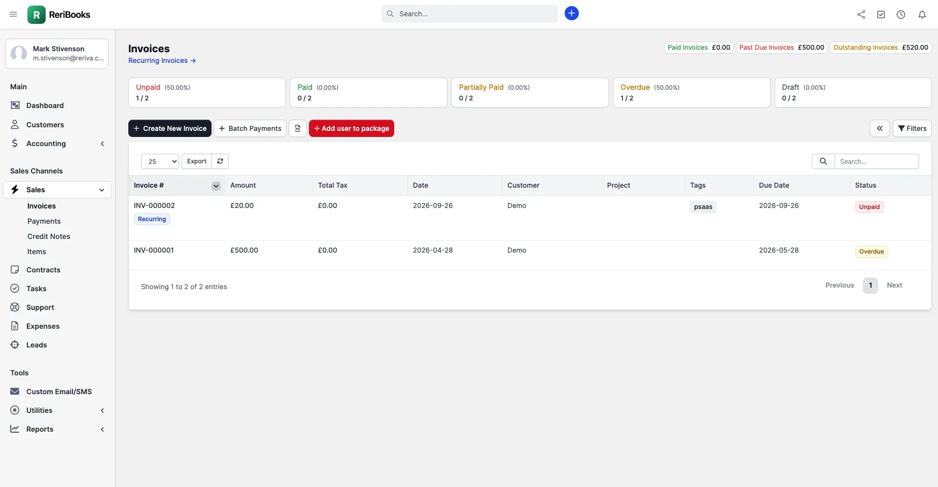Click the psaas tag
The height and width of the screenshot is (487, 938).
coord(703,207)
